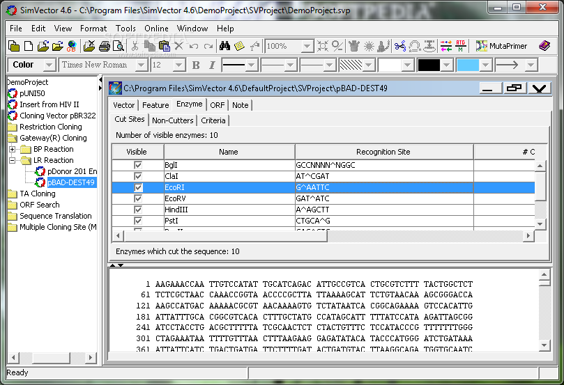Image resolution: width=564 pixels, height=385 pixels.
Task: Open the Format menu
Action: pos(93,29)
